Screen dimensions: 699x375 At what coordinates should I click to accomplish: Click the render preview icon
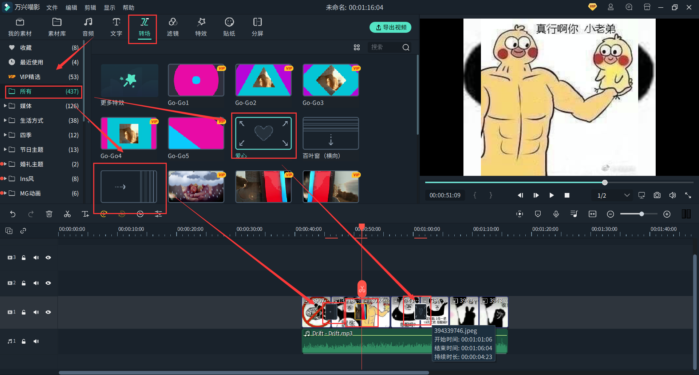pyautogui.click(x=520, y=214)
